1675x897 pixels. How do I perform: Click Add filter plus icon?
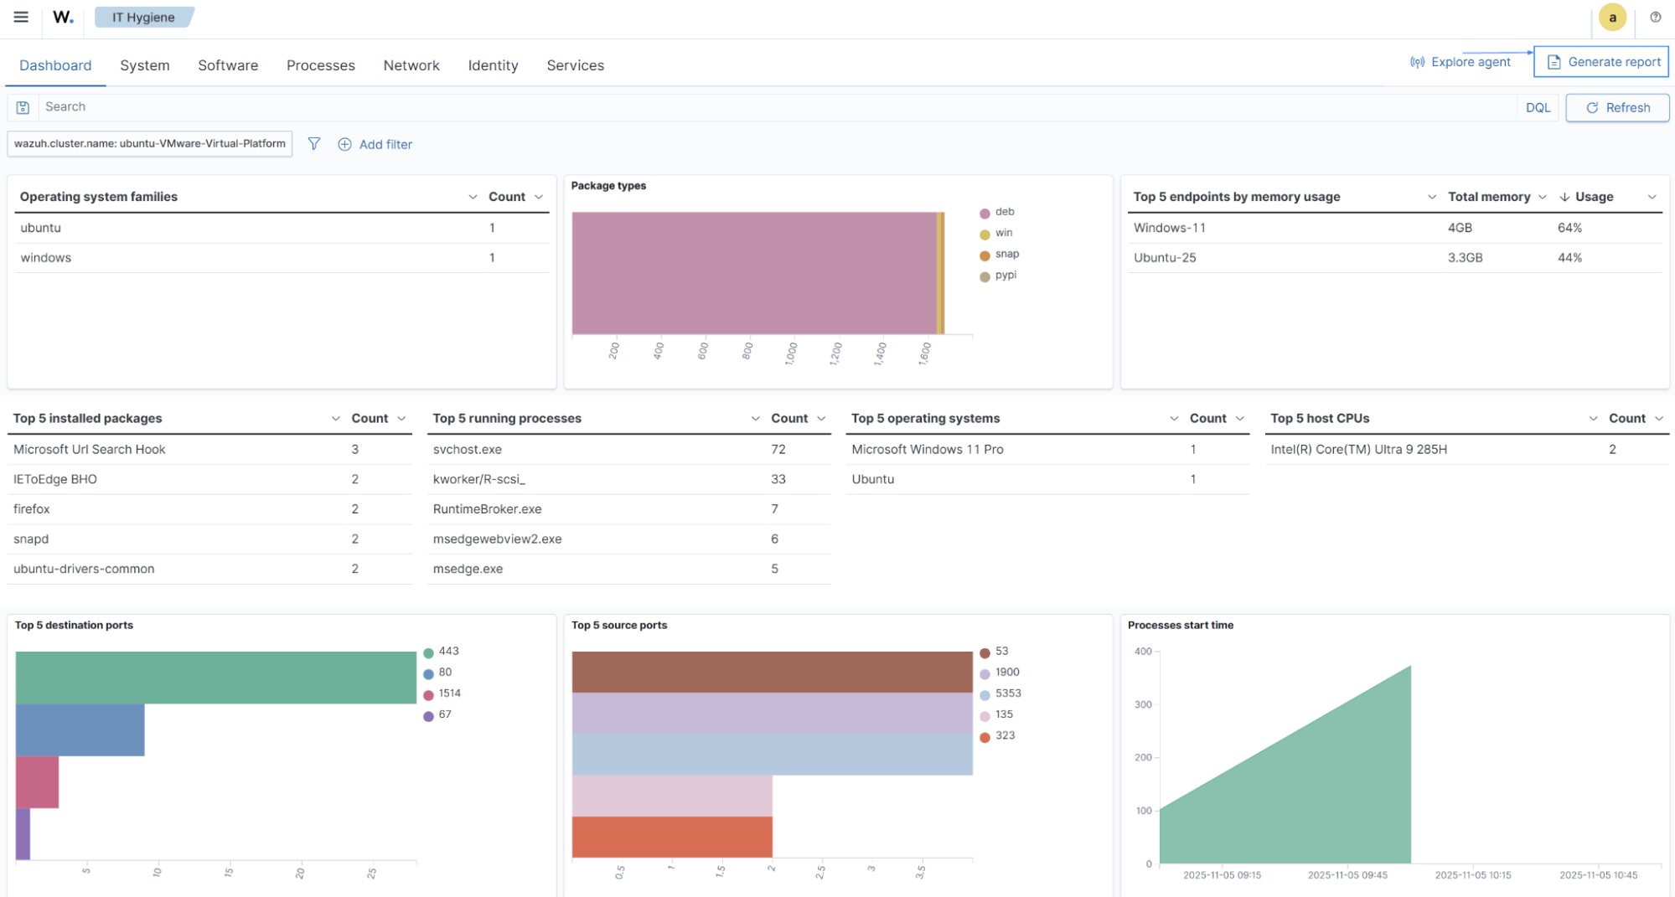(x=344, y=144)
